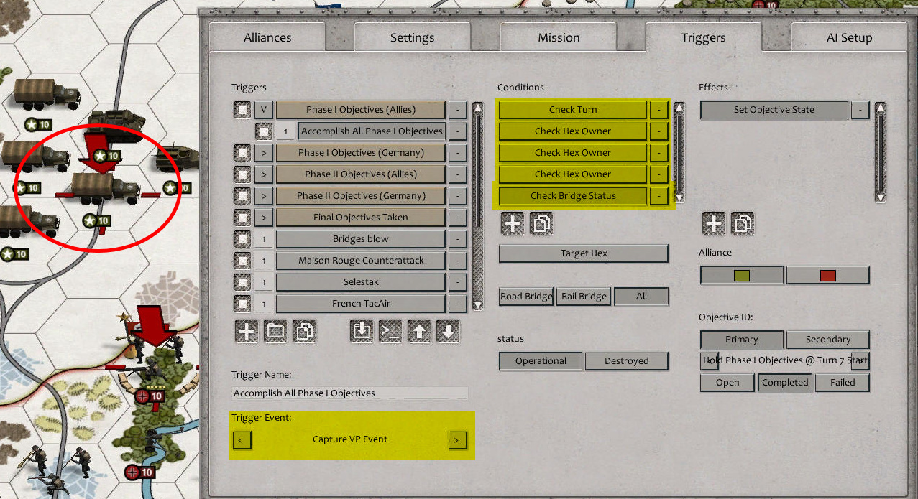
Task: Open the script console icon under Triggers
Action: pos(390,331)
